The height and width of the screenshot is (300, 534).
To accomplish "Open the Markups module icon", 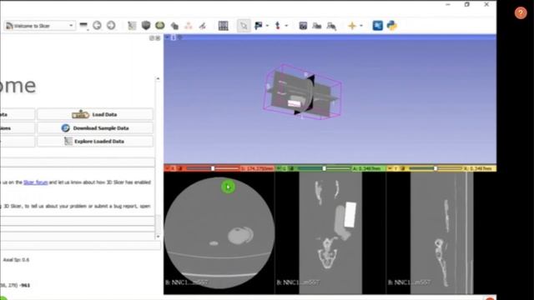I will pos(189,26).
